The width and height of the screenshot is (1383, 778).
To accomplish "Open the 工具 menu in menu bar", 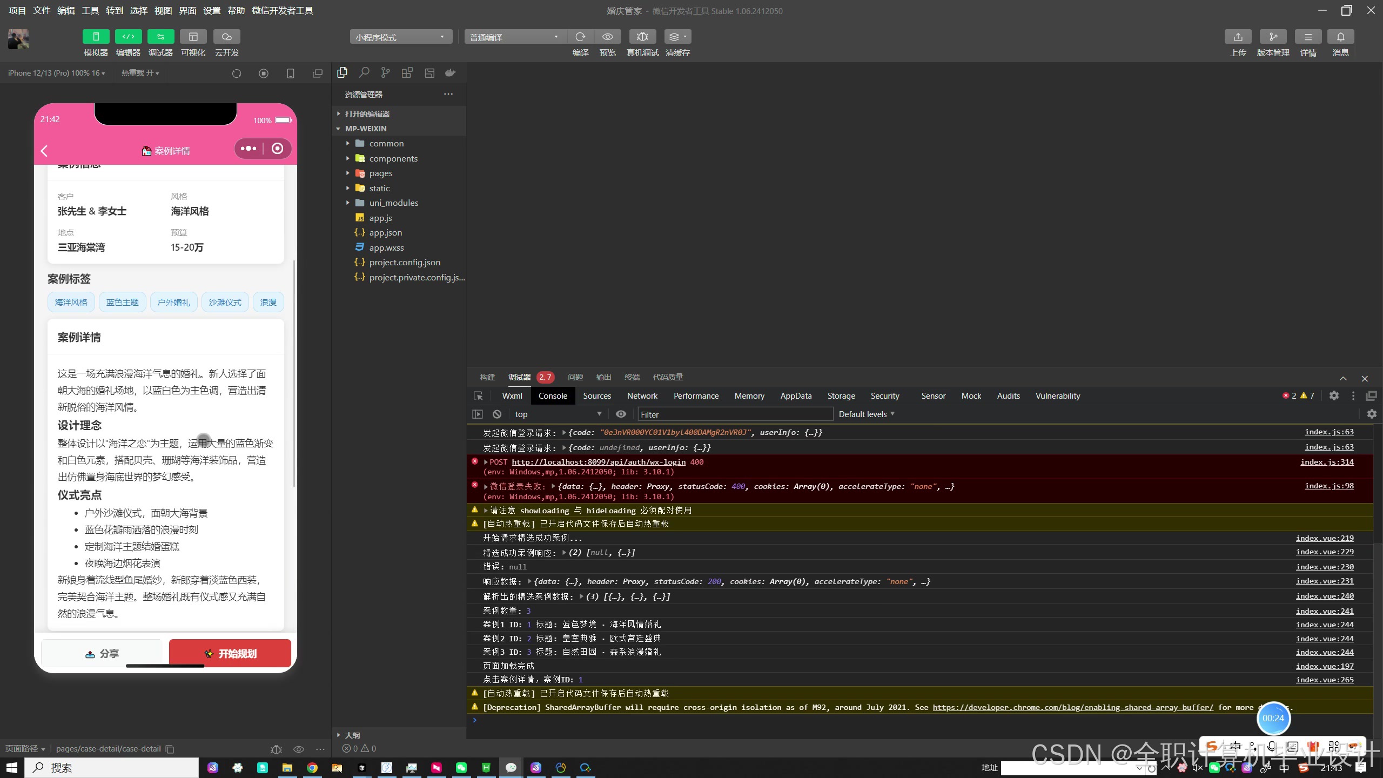I will 90,10.
